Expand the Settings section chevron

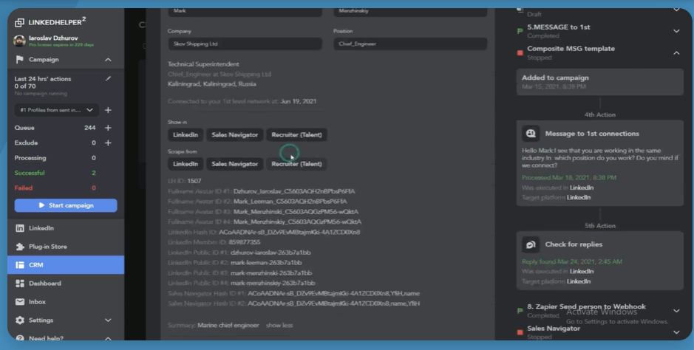point(108,320)
